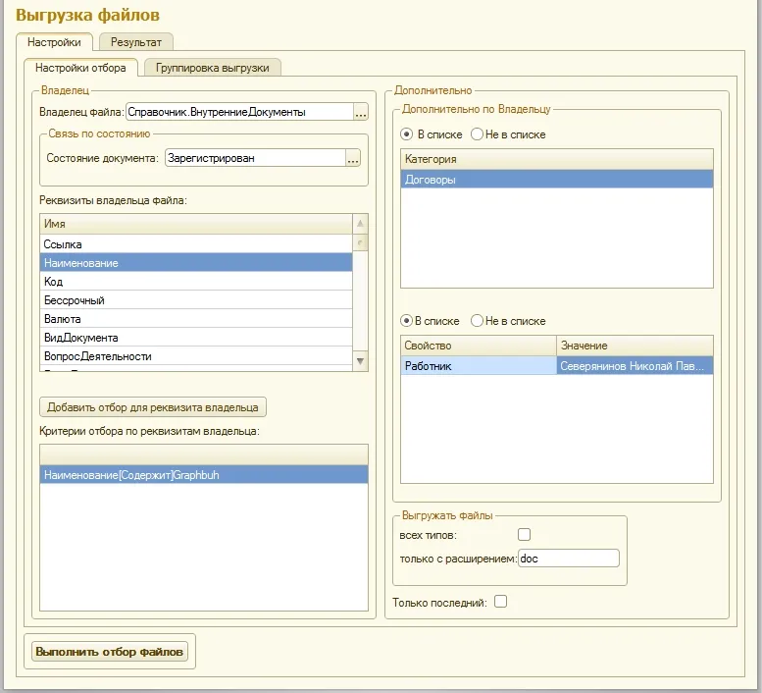Open the Группировка выгрузки tab
The image size is (762, 693).
(213, 68)
